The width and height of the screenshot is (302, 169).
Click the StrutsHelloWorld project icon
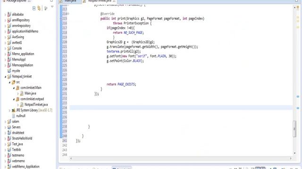click(x=9, y=138)
